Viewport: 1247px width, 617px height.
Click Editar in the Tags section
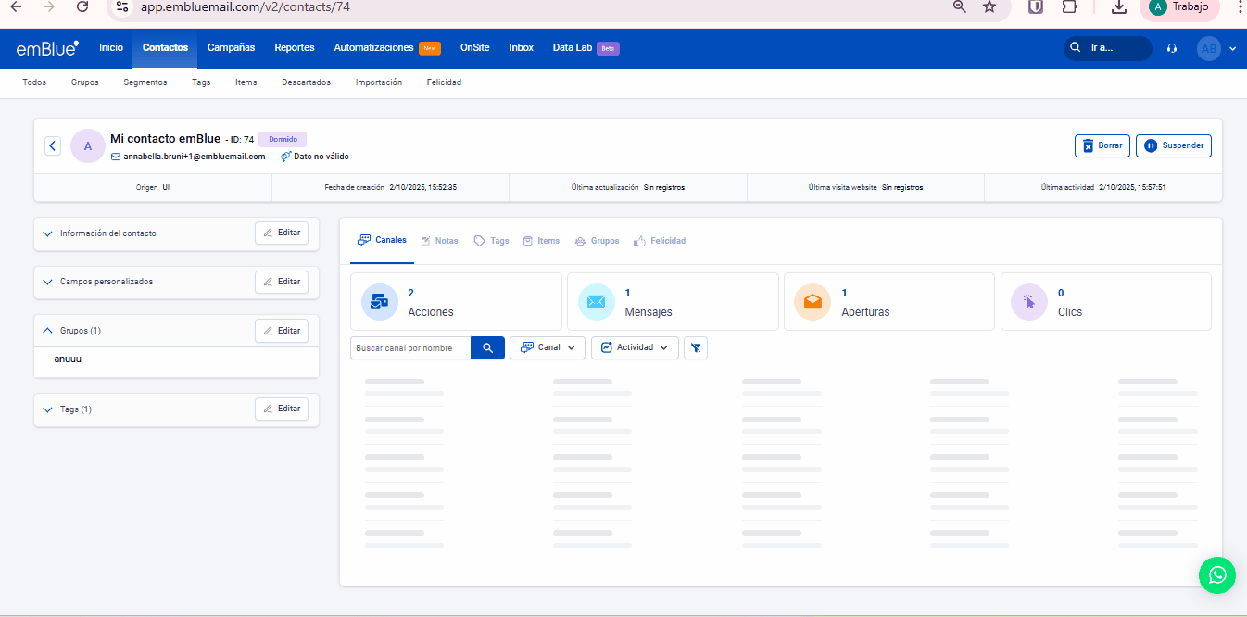pos(282,409)
